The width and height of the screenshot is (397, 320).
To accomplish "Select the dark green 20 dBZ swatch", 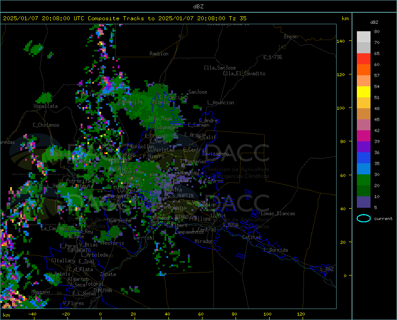I will (x=363, y=191).
